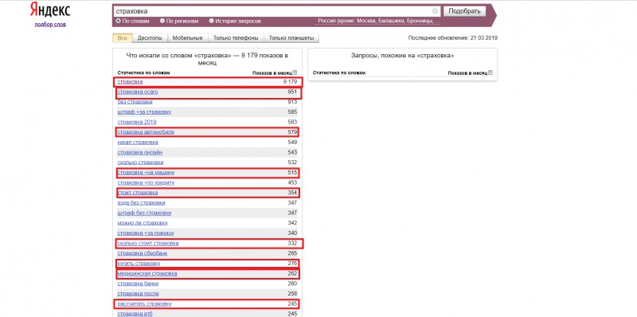Click the '951' impressions value
Image resolution: width=637 pixels, height=317 pixels.
pyautogui.click(x=292, y=92)
